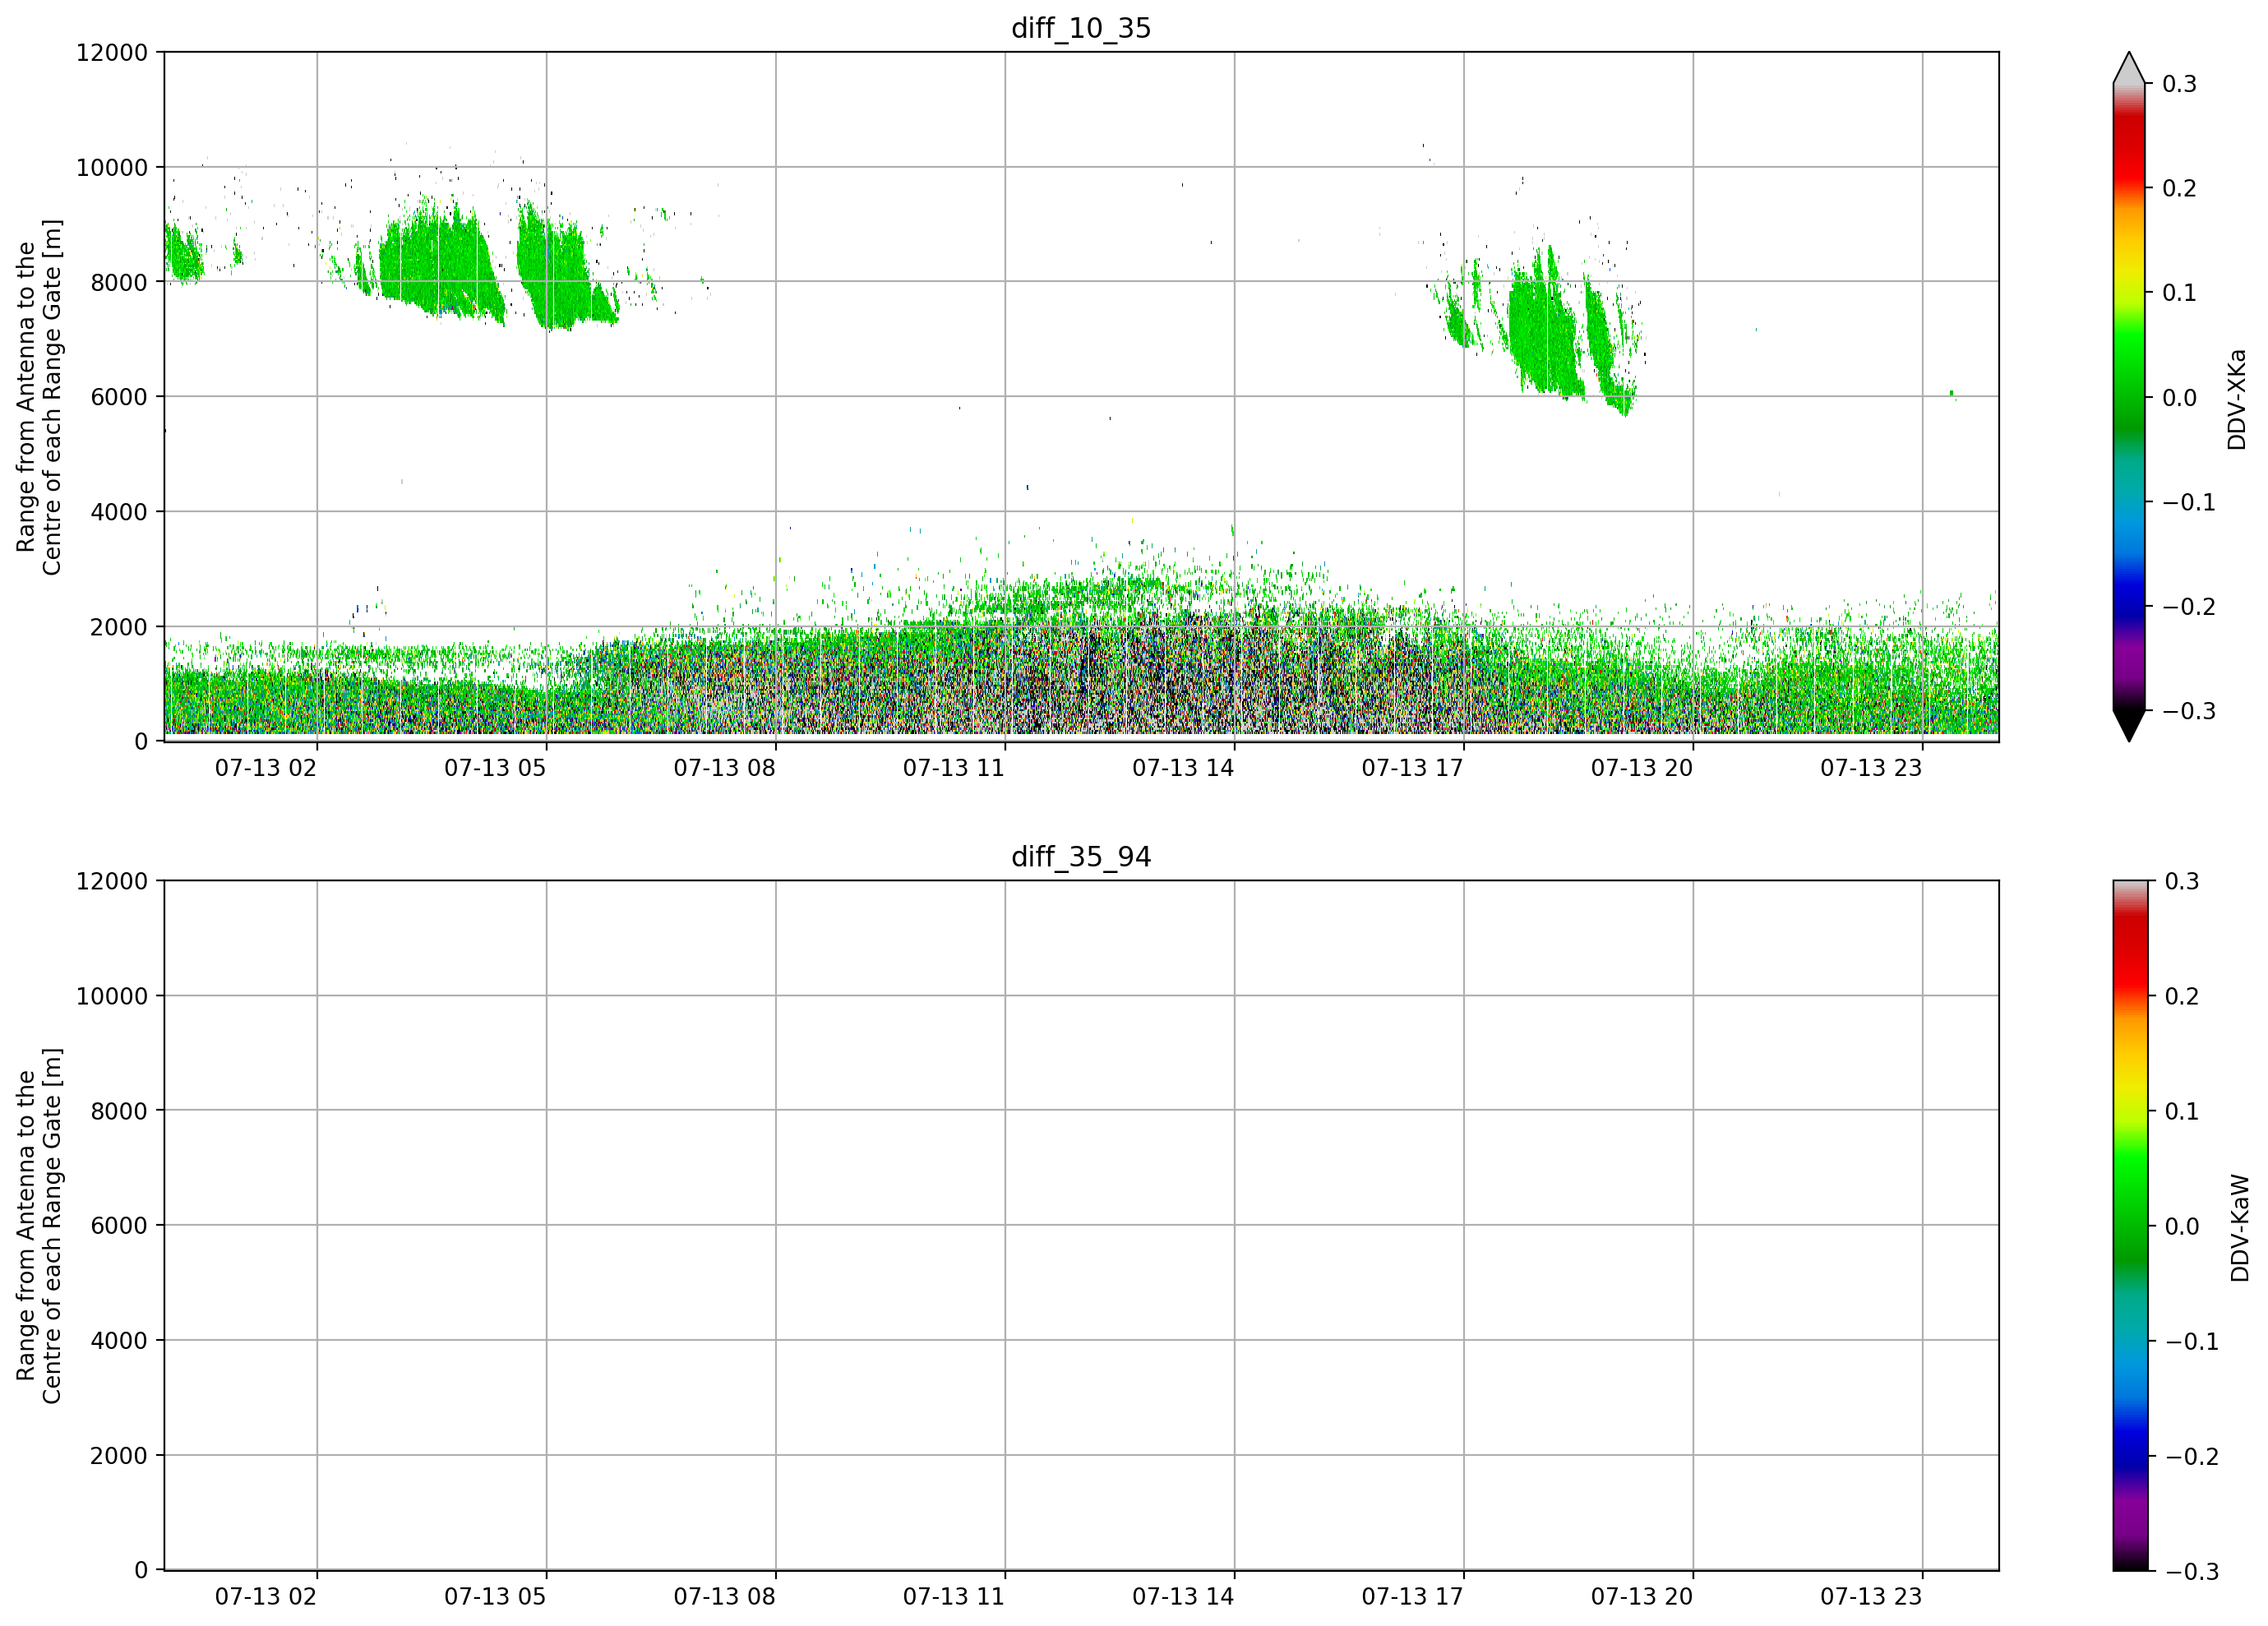Pick '07-13 20' tick under diff_35_94 plot
This screenshot has height=1626, width=2268.
coord(1642,1597)
